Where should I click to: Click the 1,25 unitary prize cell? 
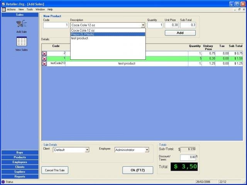click(x=208, y=64)
